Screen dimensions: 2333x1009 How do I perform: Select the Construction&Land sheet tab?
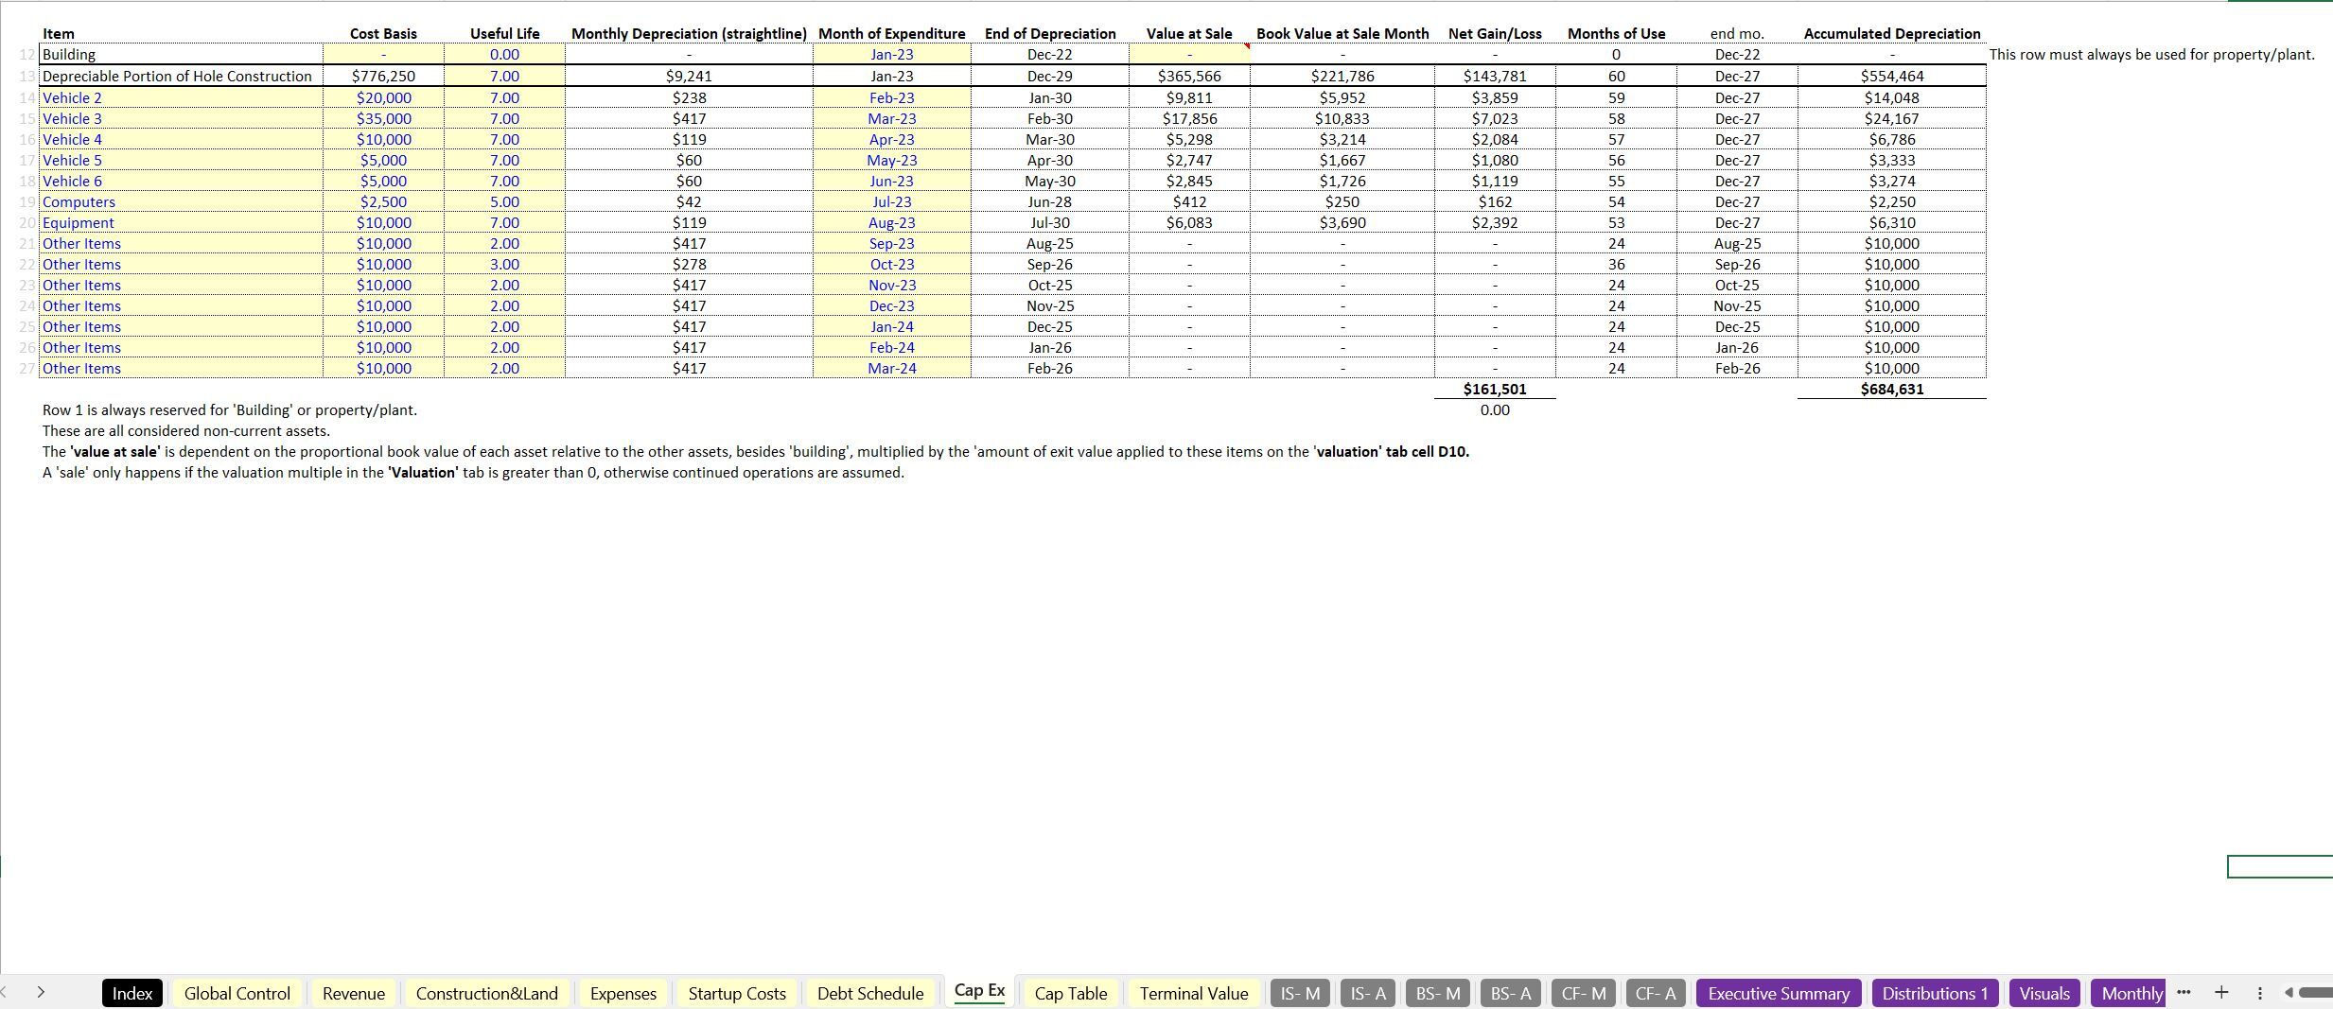[487, 993]
